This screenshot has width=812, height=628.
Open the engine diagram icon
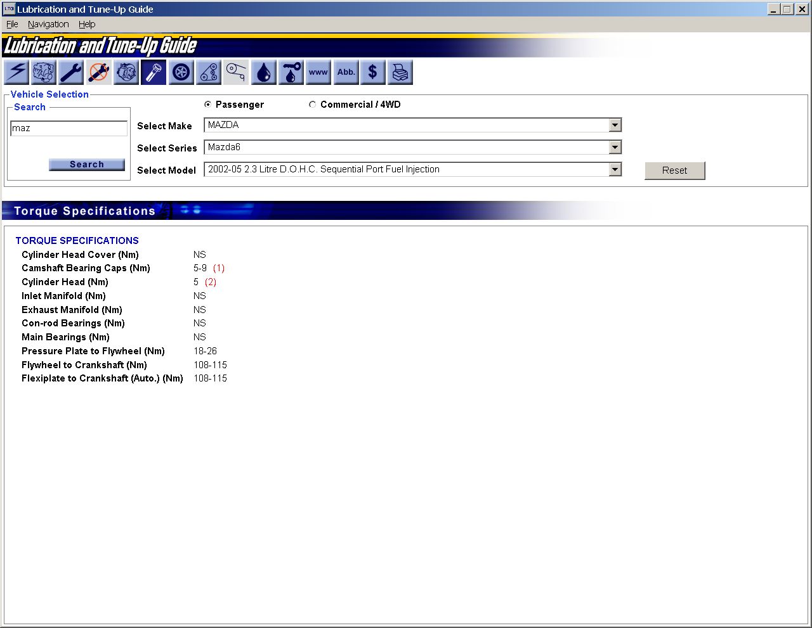[44, 72]
